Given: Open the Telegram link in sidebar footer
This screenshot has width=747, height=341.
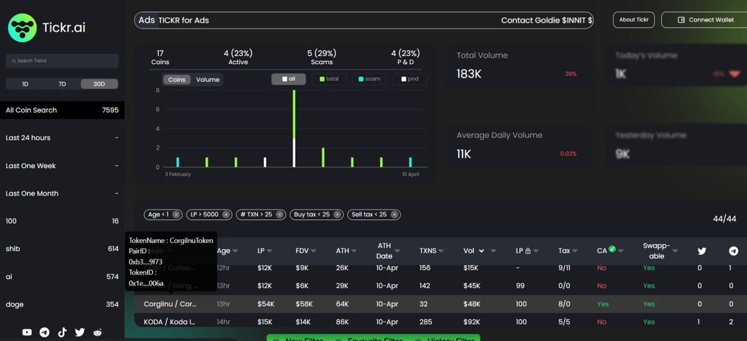Looking at the screenshot, I should point(44,332).
